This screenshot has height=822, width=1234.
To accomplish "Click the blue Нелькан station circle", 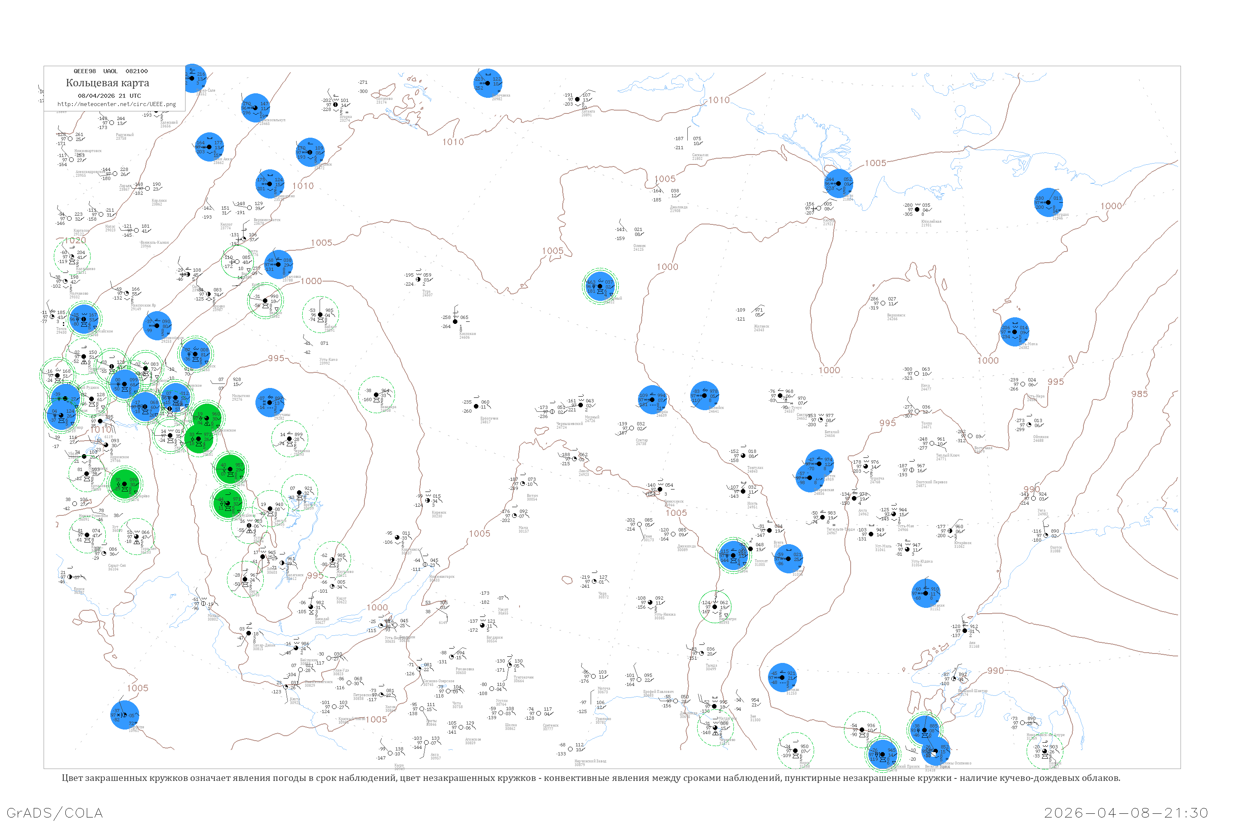I will click(926, 593).
